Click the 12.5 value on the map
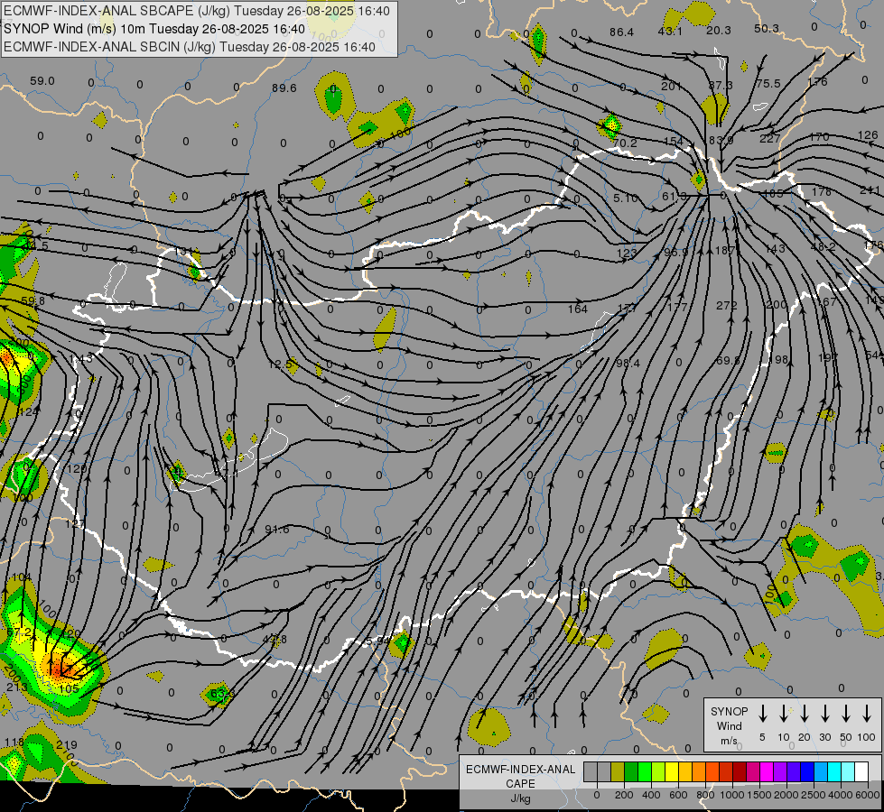This screenshot has height=812, width=884. [280, 364]
